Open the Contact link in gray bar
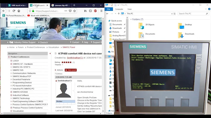The width and height of the screenshot is (211, 118). [76, 42]
